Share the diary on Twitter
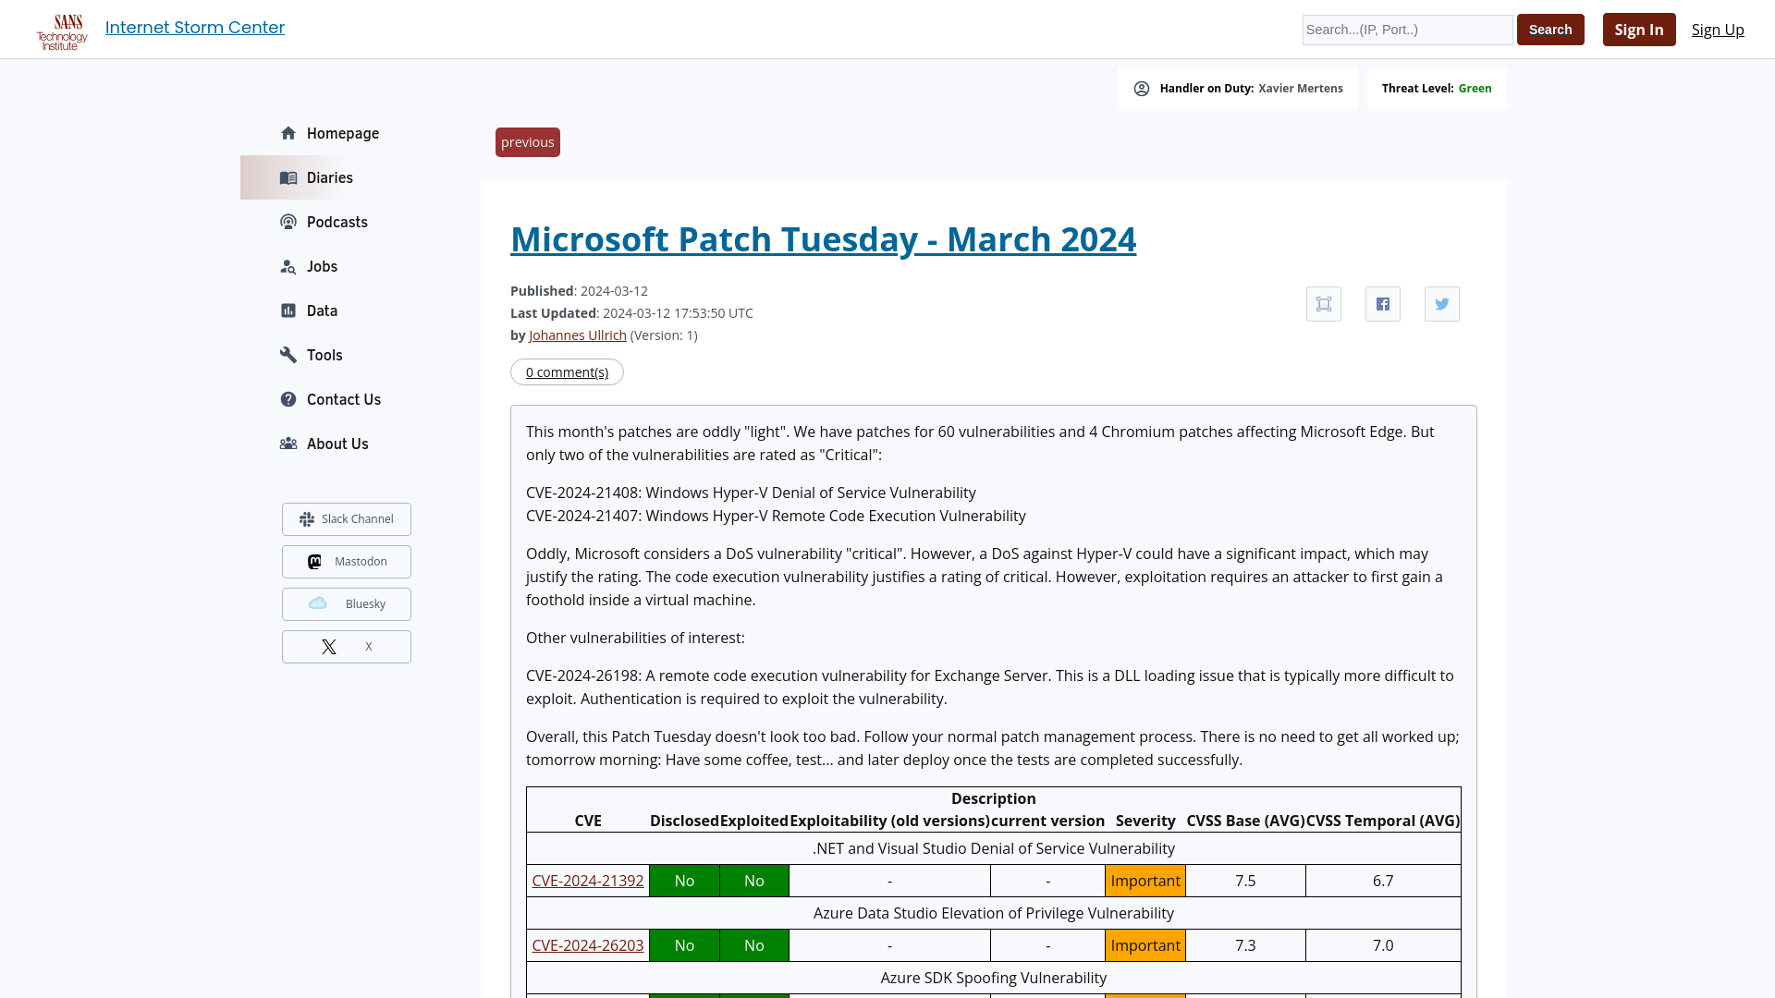 pyautogui.click(x=1442, y=304)
